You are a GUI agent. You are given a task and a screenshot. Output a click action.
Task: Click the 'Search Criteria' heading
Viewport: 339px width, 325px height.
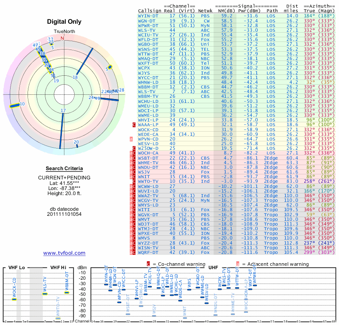click(64, 168)
